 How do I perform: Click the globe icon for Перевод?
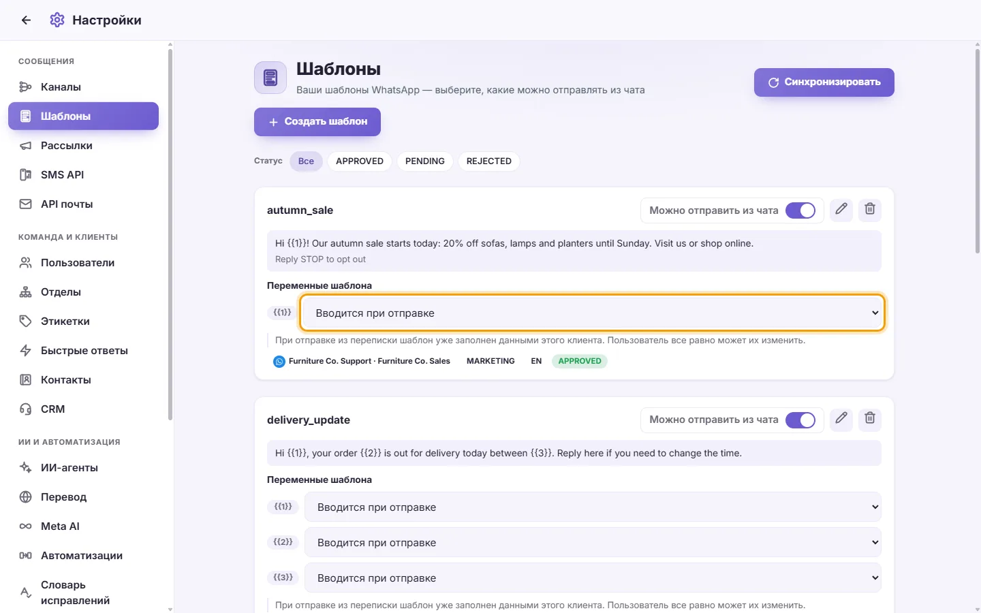click(25, 497)
